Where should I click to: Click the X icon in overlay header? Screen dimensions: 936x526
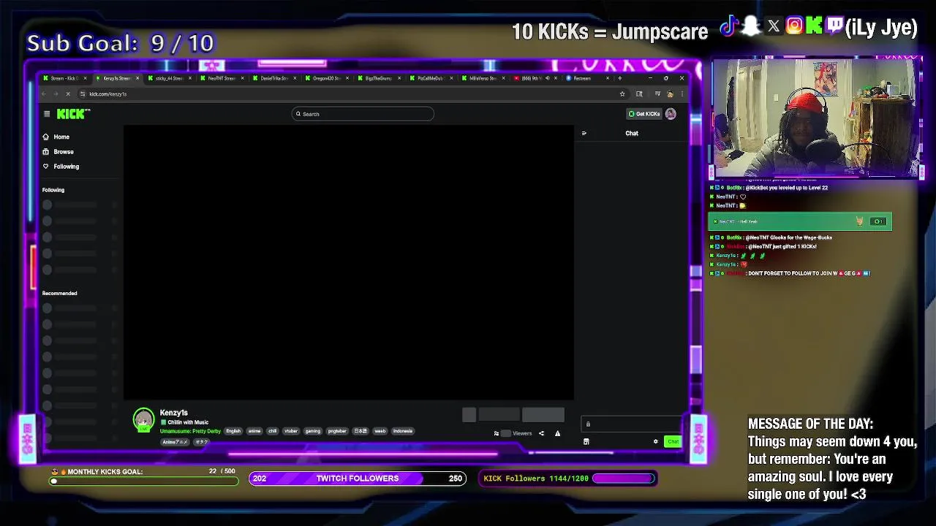774,27
